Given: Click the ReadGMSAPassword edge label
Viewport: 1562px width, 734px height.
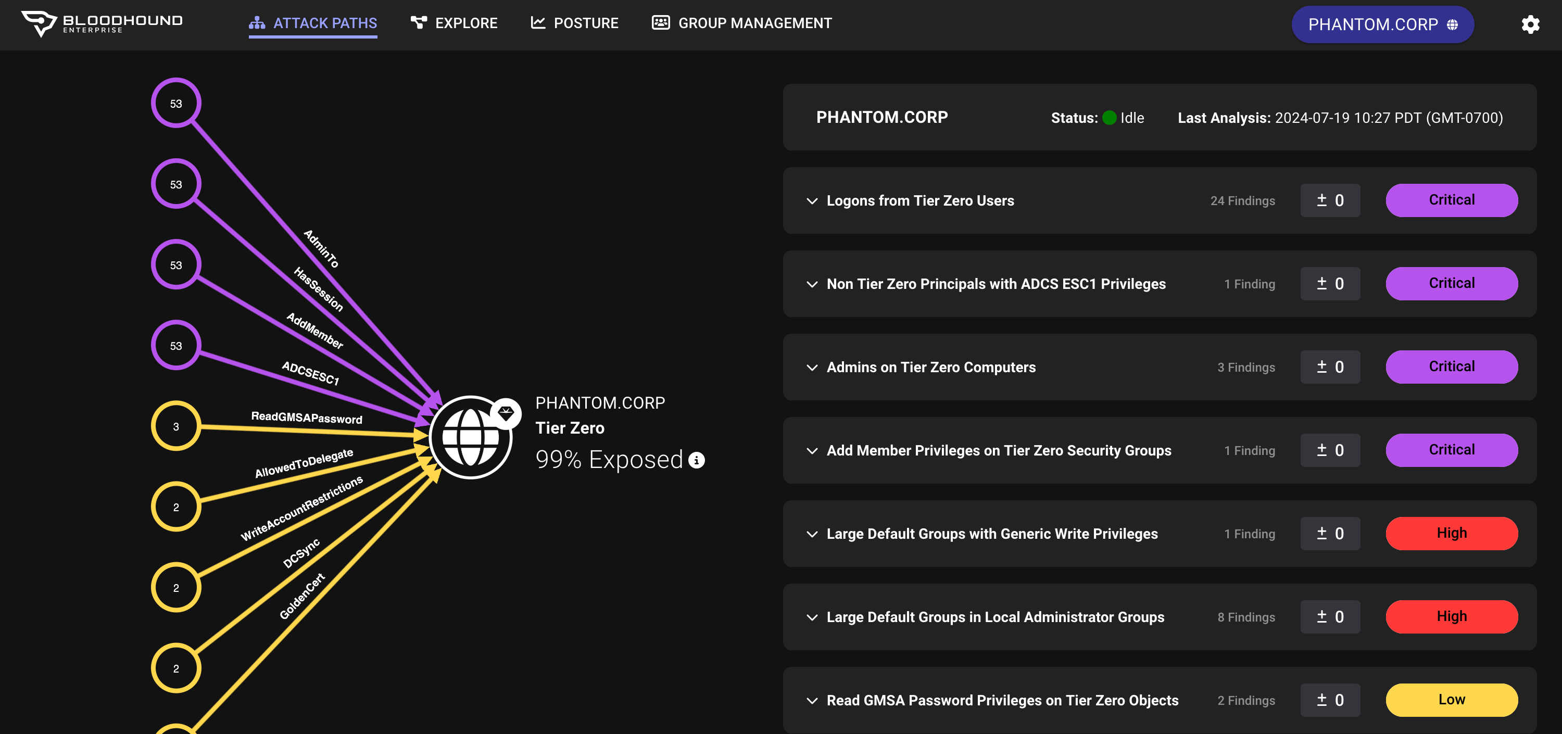Looking at the screenshot, I should [x=307, y=417].
